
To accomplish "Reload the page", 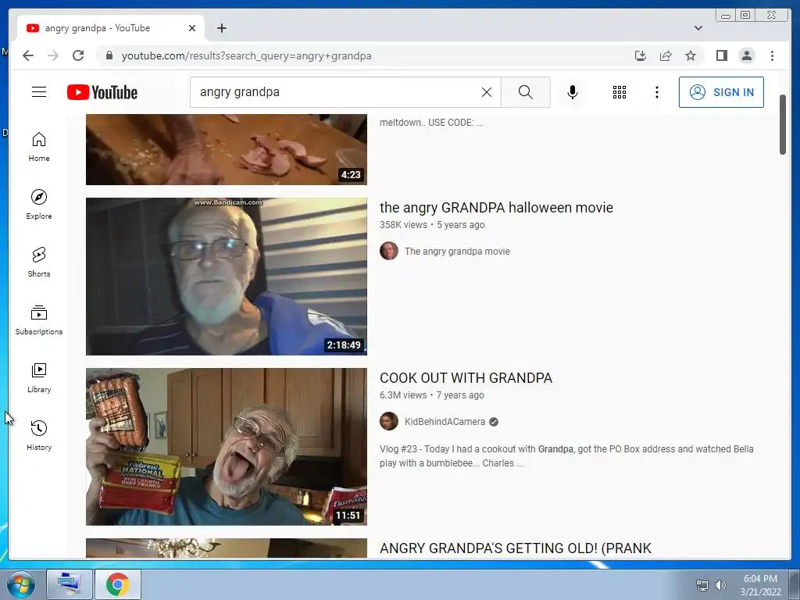I will 78,55.
